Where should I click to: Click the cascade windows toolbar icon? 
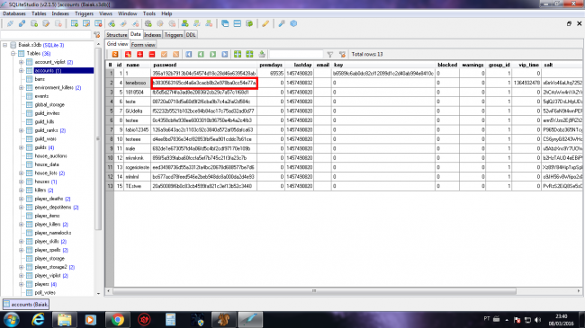[225, 23]
